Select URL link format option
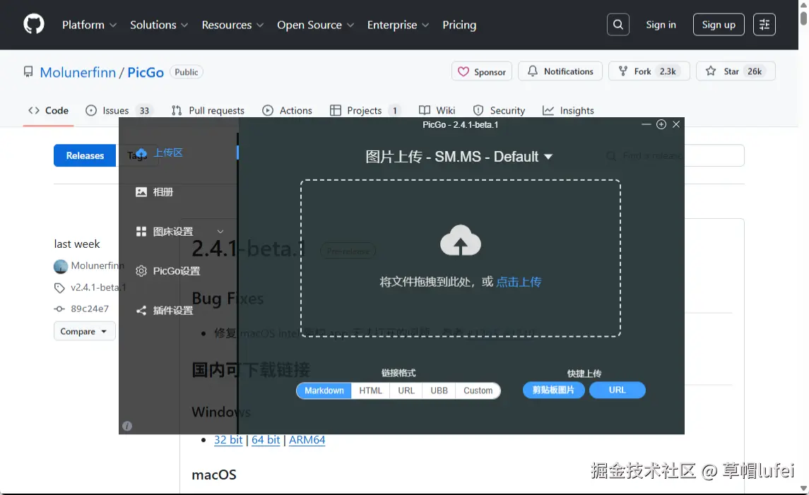Viewport: 809px width, 495px height. click(x=406, y=390)
